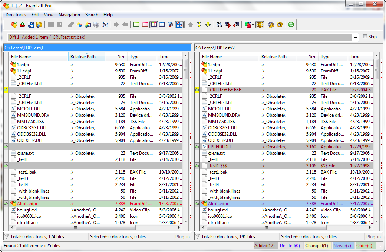Click the green single-pane view icon

click(136, 25)
